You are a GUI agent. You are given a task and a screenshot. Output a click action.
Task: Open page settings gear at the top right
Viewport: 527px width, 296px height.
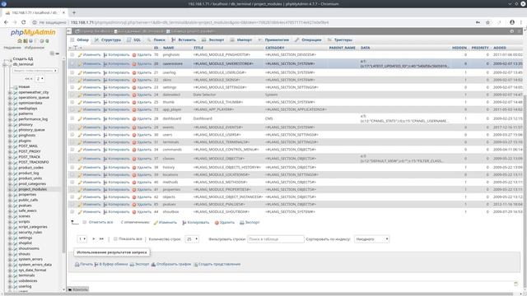pos(512,31)
